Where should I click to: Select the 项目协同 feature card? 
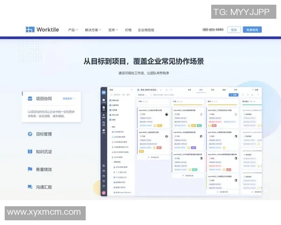[52, 107]
